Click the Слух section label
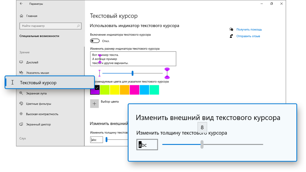 point(23,138)
